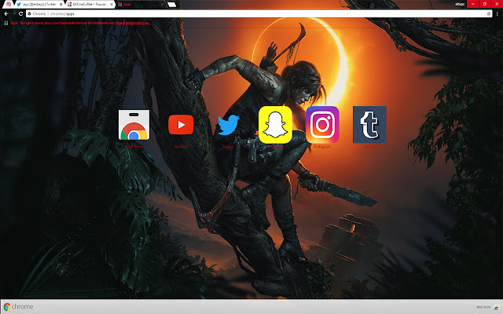Open the Instagram app icon
The image size is (503, 314).
coord(322,125)
